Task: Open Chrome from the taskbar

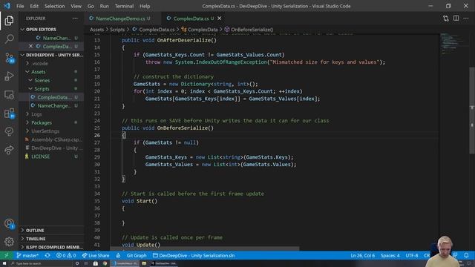Action: click(x=105, y=263)
